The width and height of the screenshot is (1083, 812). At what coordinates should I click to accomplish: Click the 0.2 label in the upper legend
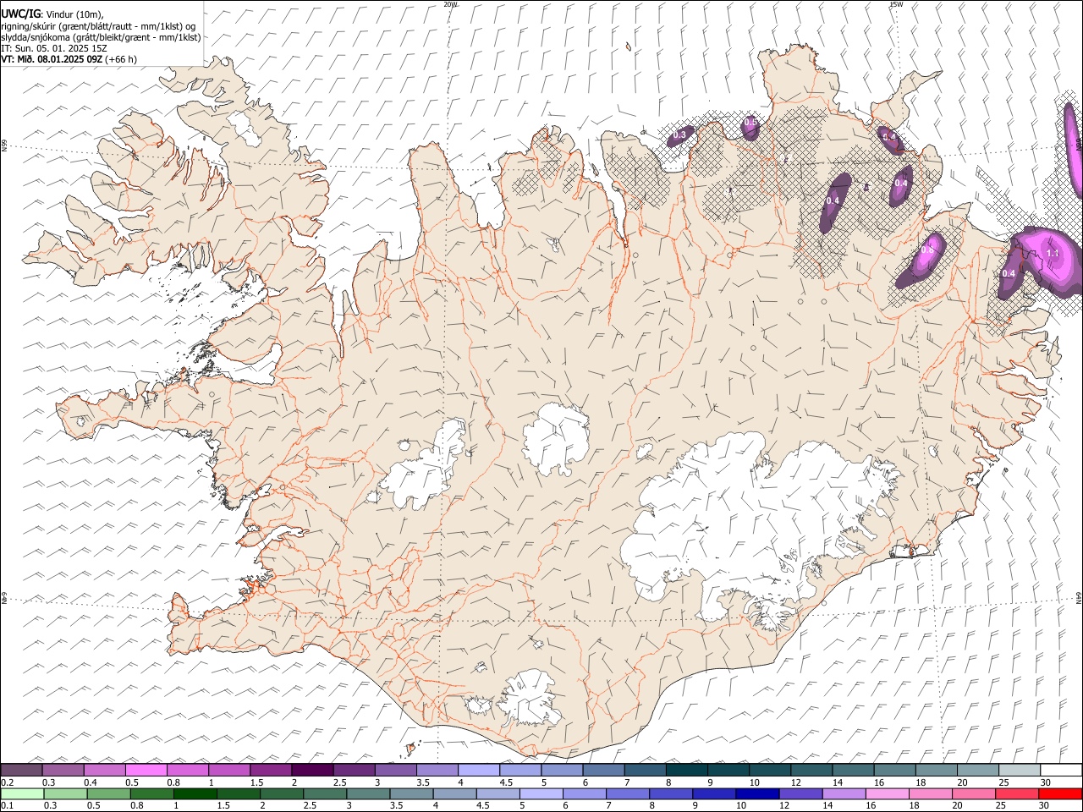click(x=8, y=782)
